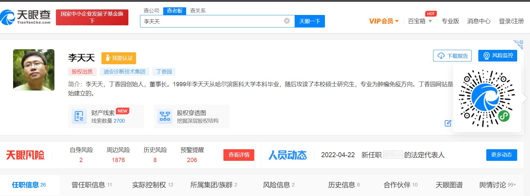Open the 曾任职信息 tab

91,185
